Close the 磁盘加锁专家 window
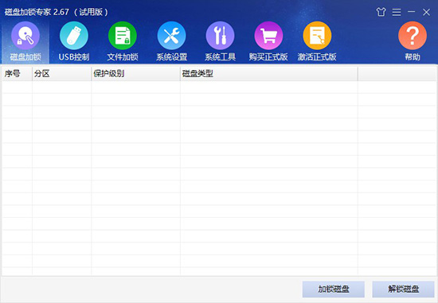438x303 pixels. click(x=426, y=12)
